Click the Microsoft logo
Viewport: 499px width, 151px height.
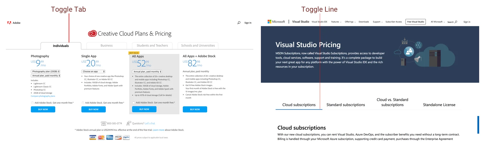pyautogui.click(x=276, y=22)
